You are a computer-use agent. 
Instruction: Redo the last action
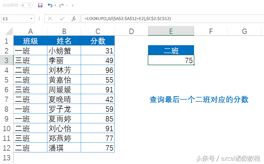(61, 5)
